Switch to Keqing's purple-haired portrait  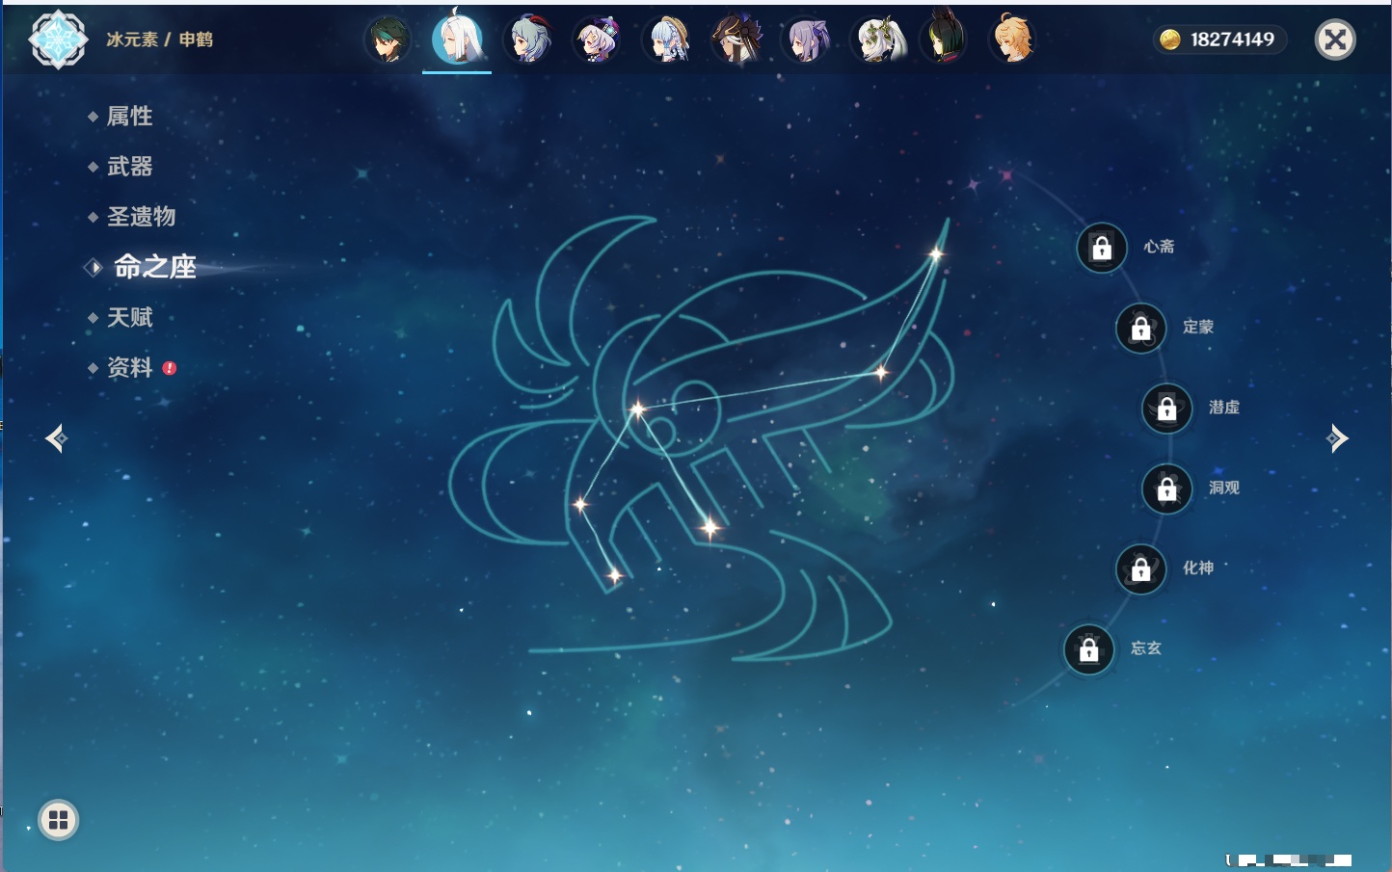click(806, 40)
